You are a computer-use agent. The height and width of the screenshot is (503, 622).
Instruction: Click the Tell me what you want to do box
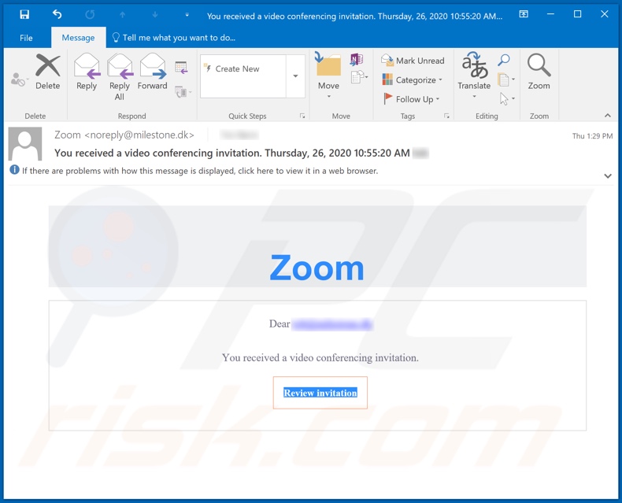(174, 38)
